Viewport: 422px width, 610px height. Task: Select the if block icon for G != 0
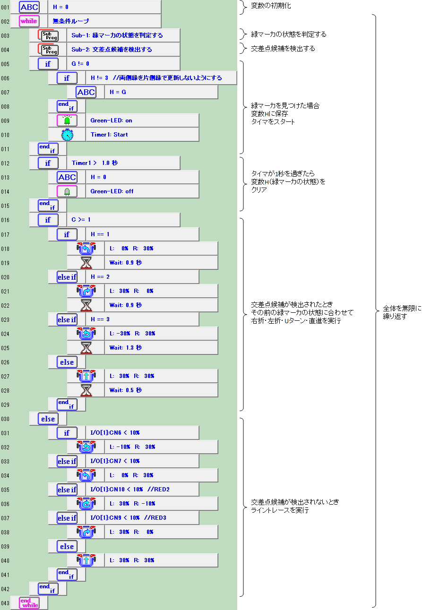pyautogui.click(x=48, y=64)
